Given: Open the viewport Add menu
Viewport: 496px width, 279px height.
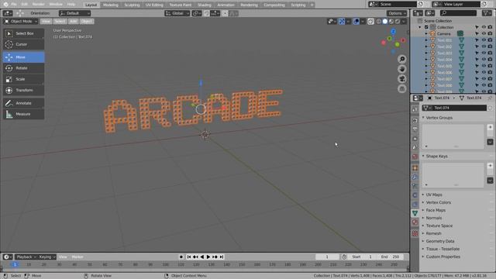Looking at the screenshot, I should tap(74, 22).
